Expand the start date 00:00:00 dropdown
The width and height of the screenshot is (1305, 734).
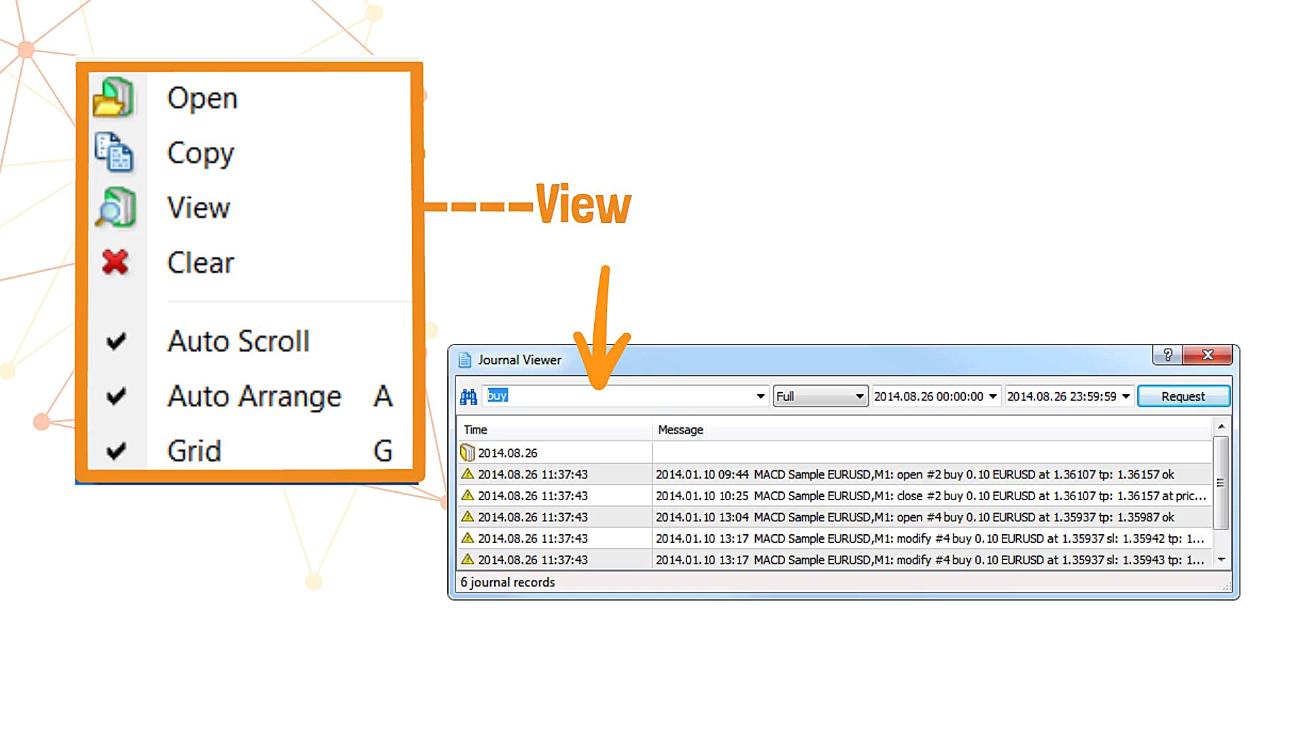pyautogui.click(x=993, y=396)
